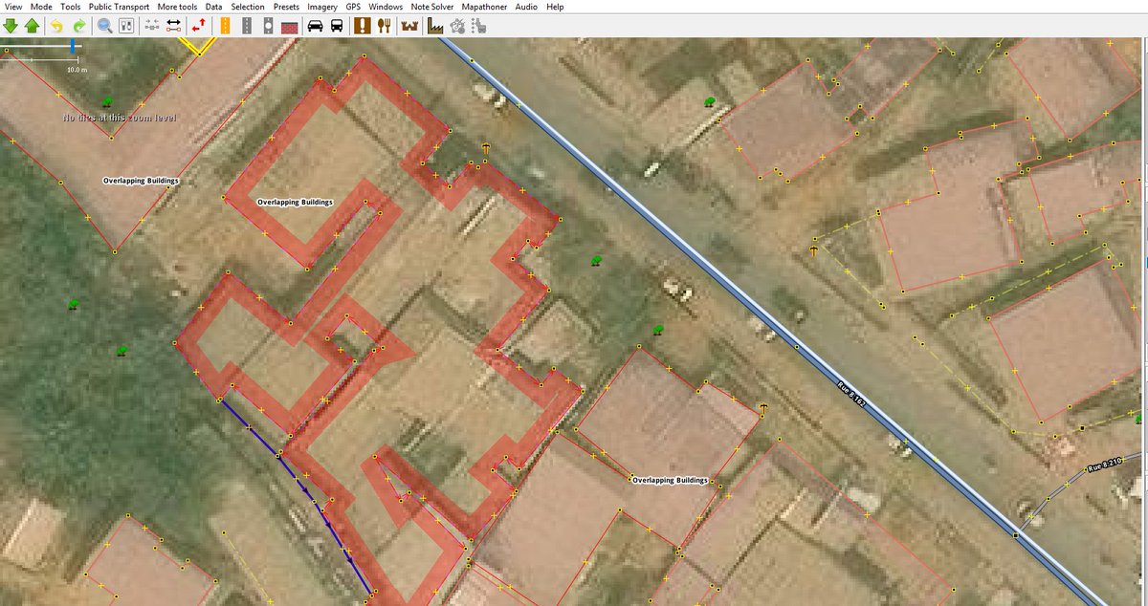Open the Preferences sliders icon

point(125,26)
